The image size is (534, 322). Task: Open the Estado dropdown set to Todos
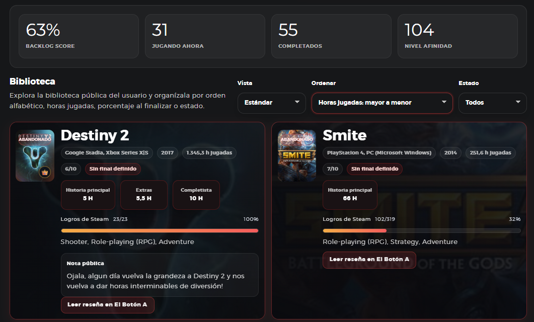(492, 103)
